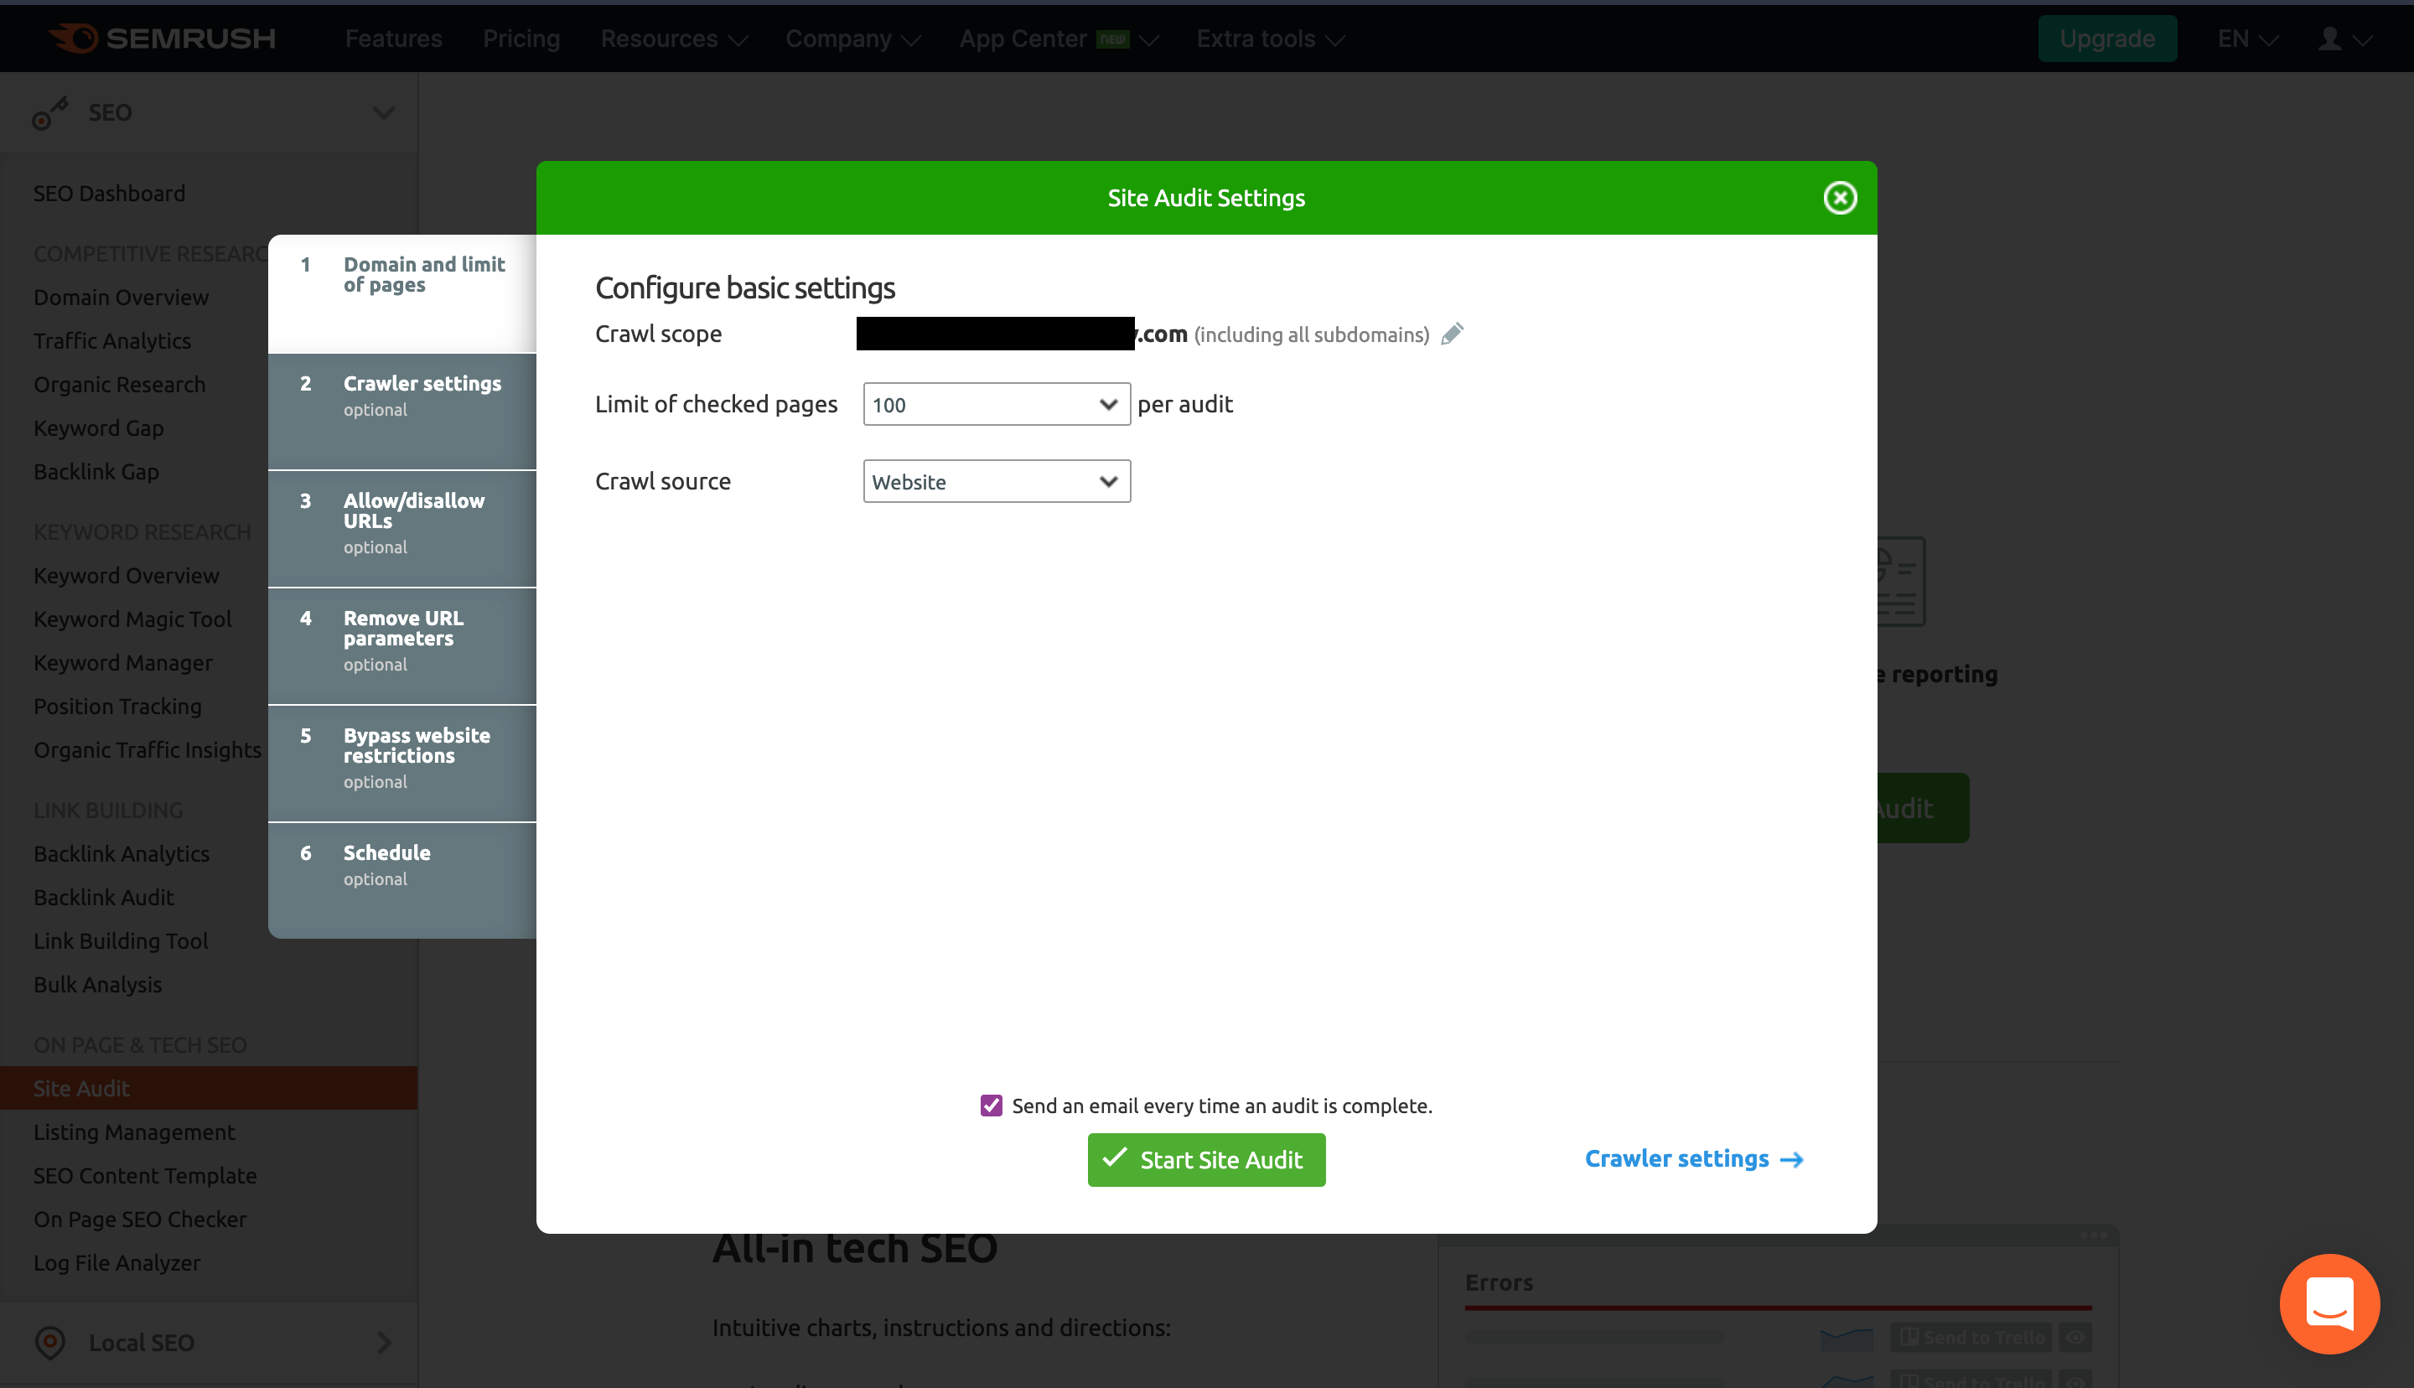
Task: Open the Crawl source dropdown
Action: click(x=996, y=481)
